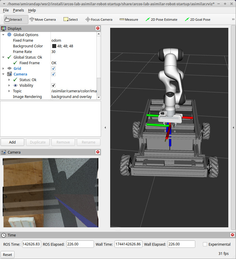Expand the Camera Topic property
Screen dimensions: 236x259
[x=9, y=91]
